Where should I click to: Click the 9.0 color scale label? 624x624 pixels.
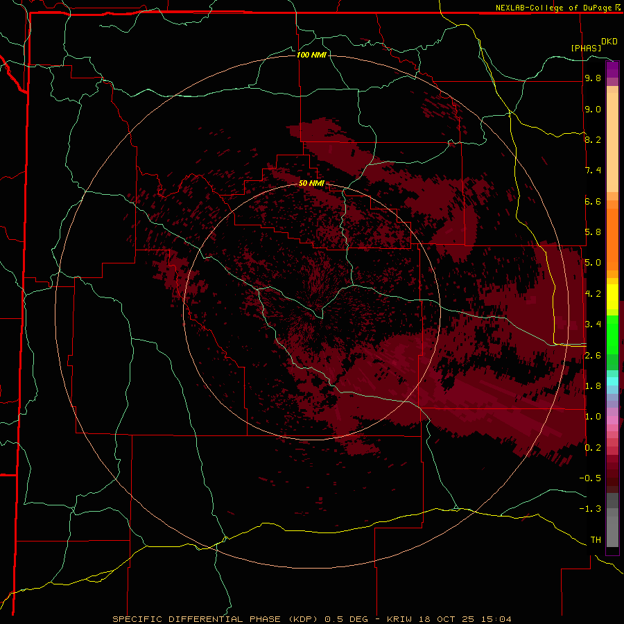[x=593, y=109]
